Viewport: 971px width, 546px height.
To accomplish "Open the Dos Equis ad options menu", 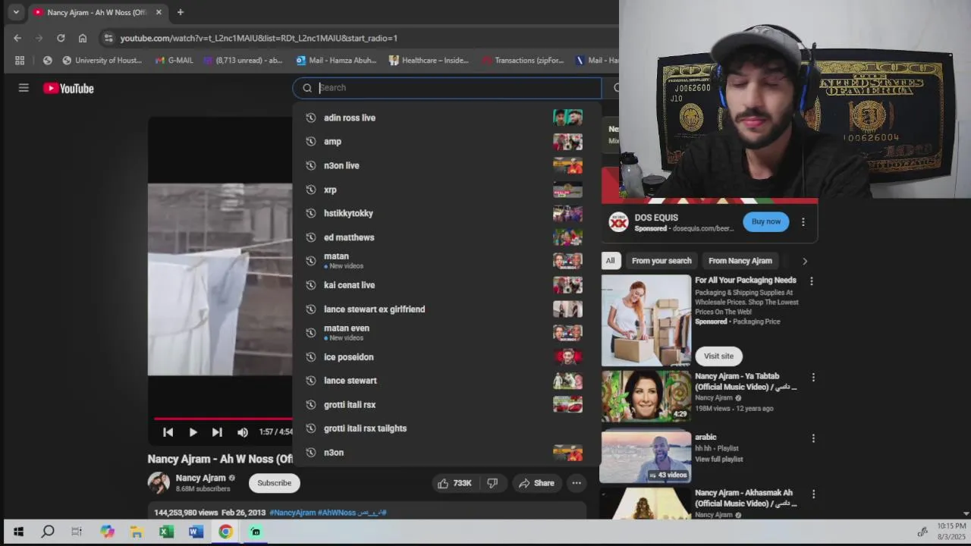I will 803,222.
